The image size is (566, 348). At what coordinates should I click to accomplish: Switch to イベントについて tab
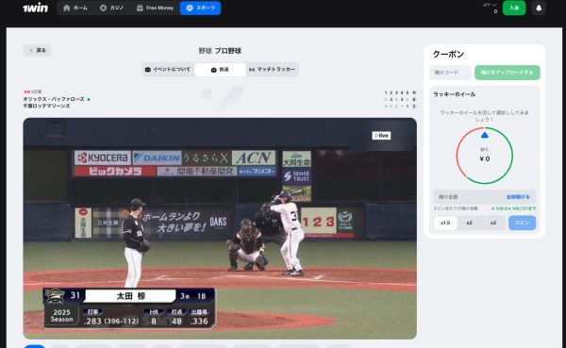pos(168,69)
